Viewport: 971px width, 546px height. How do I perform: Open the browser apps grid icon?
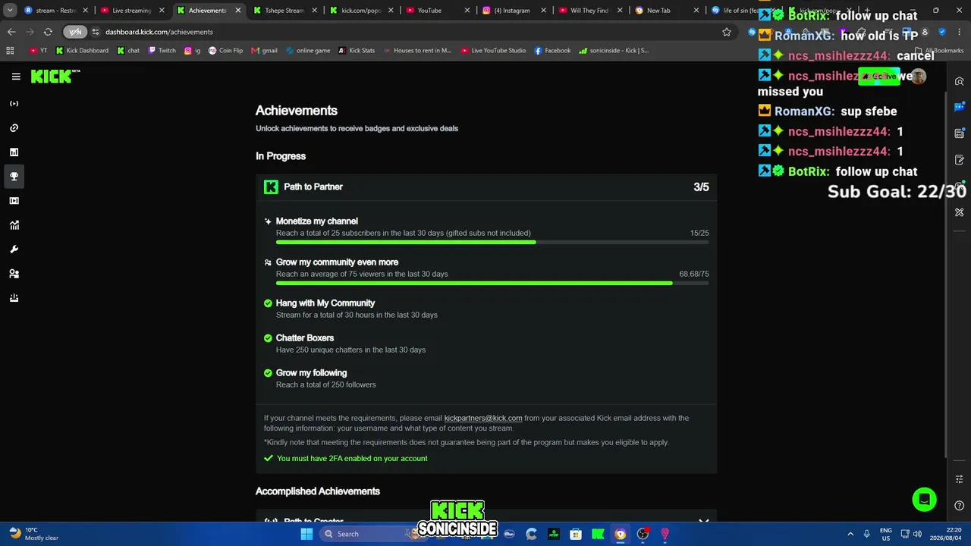tap(10, 51)
